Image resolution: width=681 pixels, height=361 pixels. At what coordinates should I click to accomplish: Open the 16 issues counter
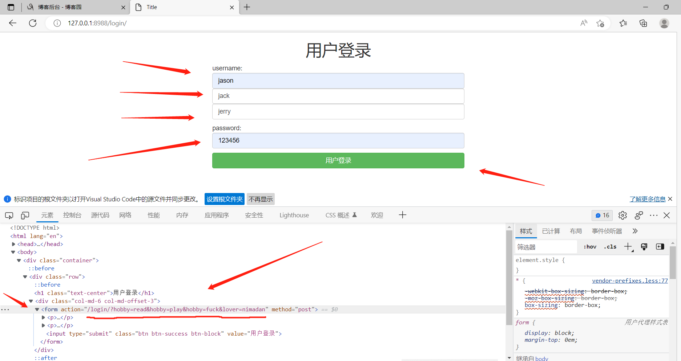click(x=602, y=215)
